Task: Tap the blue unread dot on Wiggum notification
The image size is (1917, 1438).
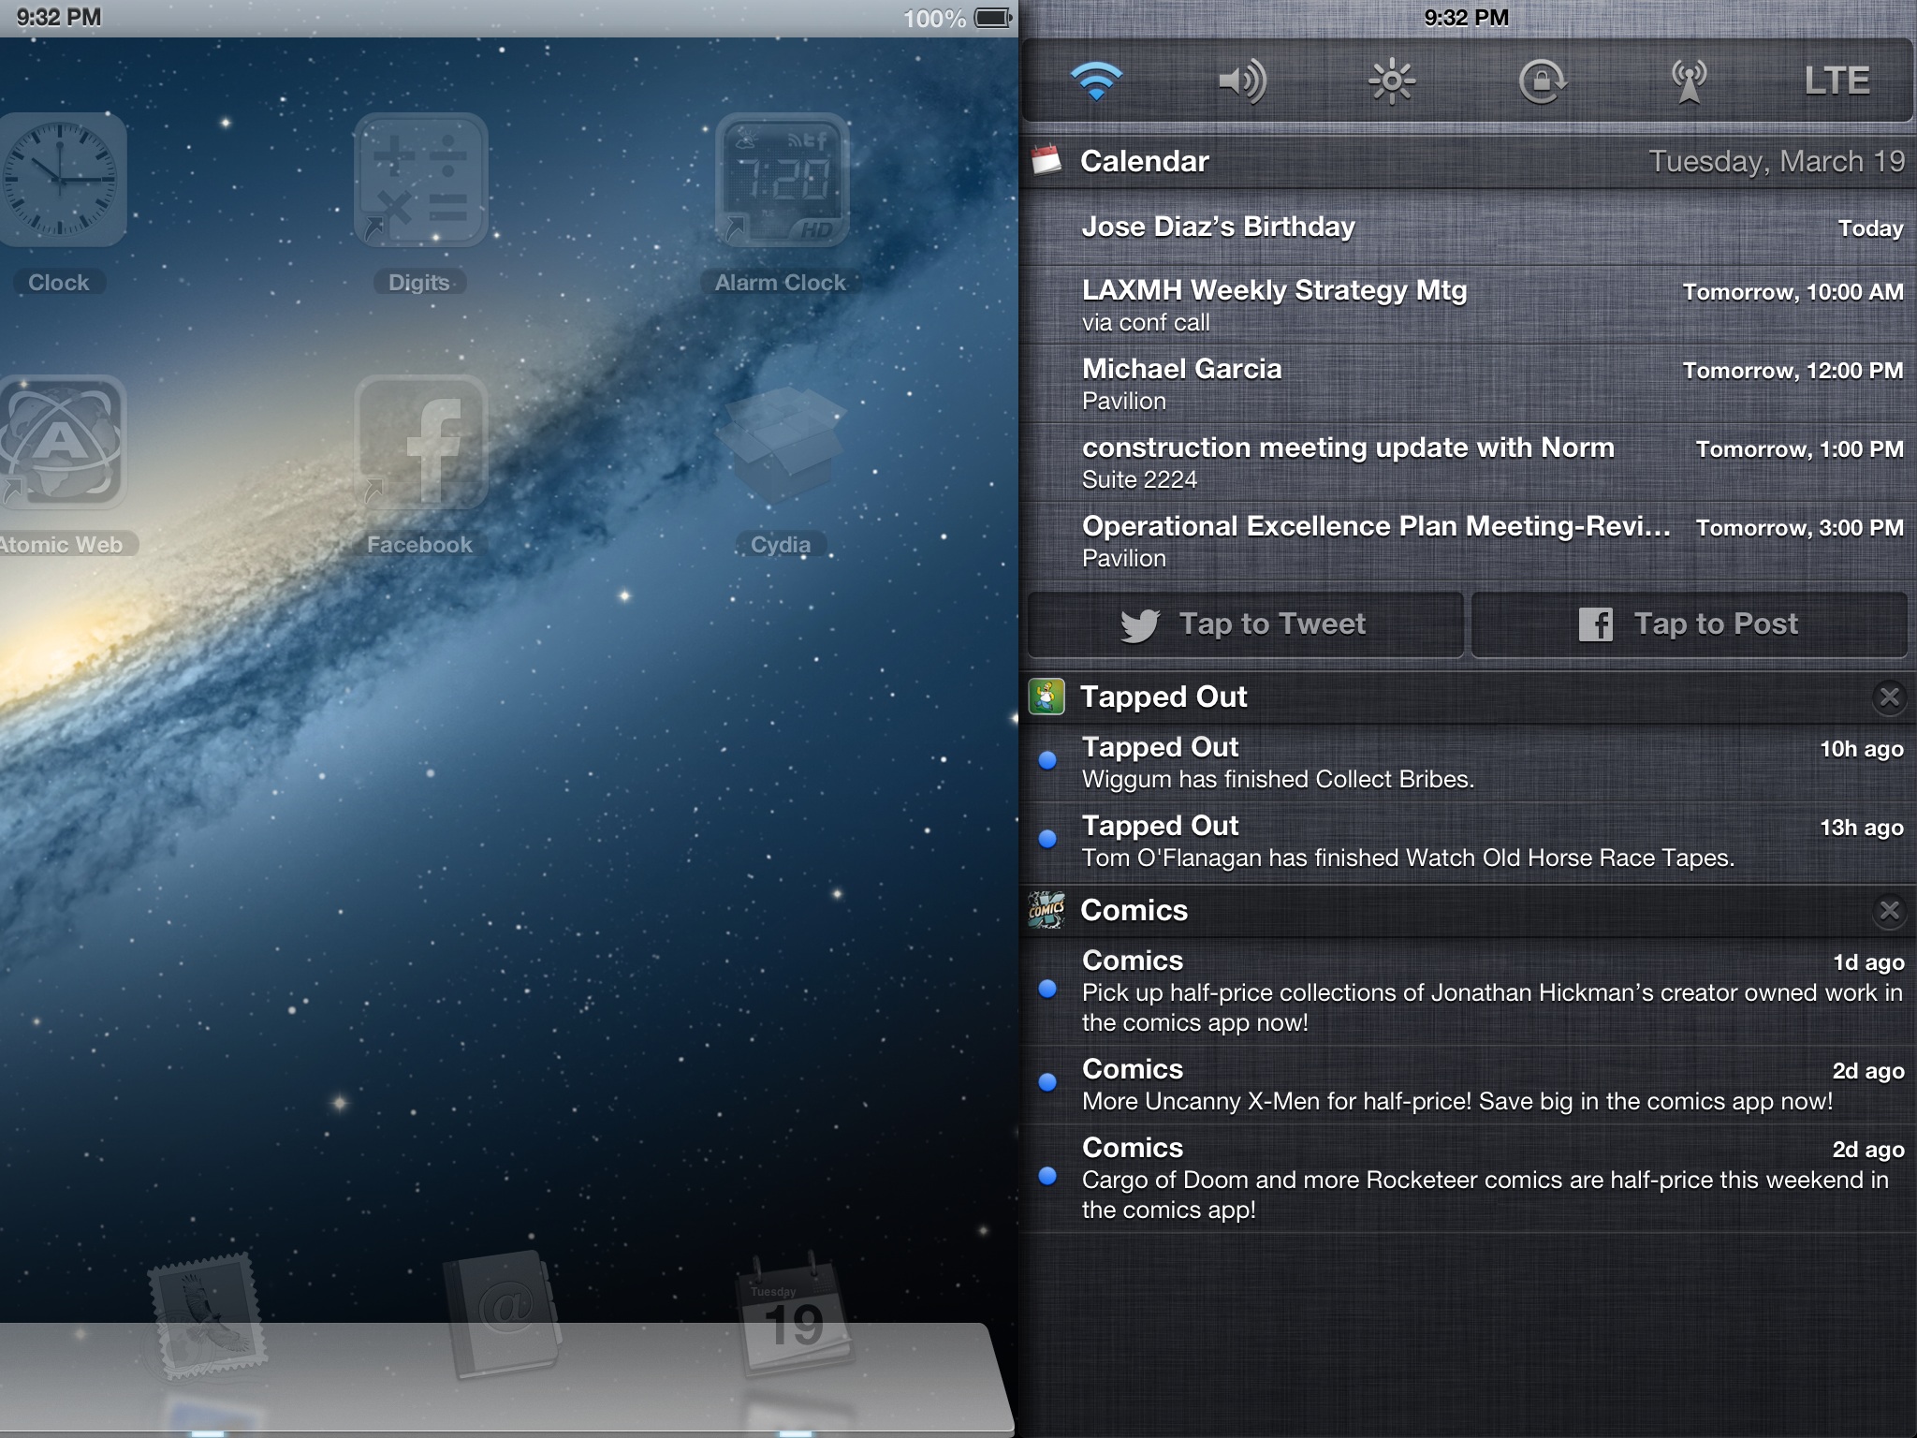Action: [x=1047, y=760]
